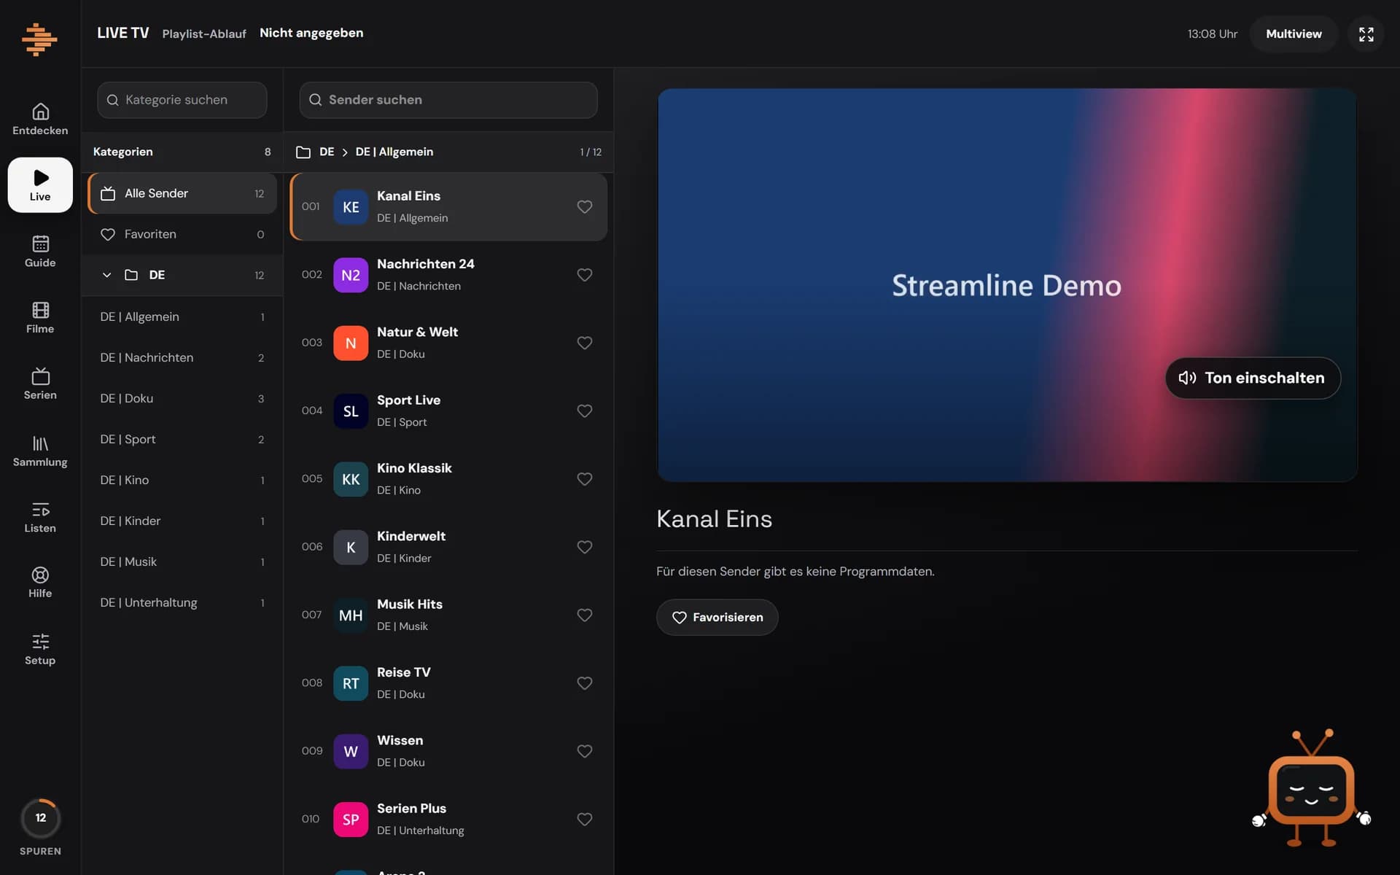Click the SL channel logo
Screen dimensions: 1400x875
pyautogui.click(x=351, y=411)
